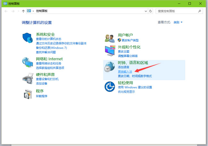Screen dimensions: 208x146
Task: Open 更改帐户类型 link
Action: click(x=130, y=40)
